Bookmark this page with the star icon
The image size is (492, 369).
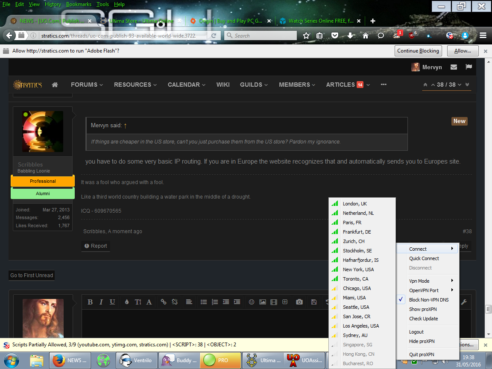click(x=306, y=36)
